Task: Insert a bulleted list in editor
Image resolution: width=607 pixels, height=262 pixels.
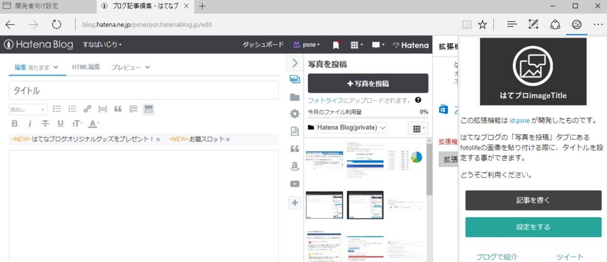Action: coord(57,109)
